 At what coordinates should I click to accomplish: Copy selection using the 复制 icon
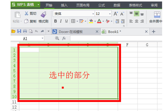pyautogui.click(x=26, y=21)
